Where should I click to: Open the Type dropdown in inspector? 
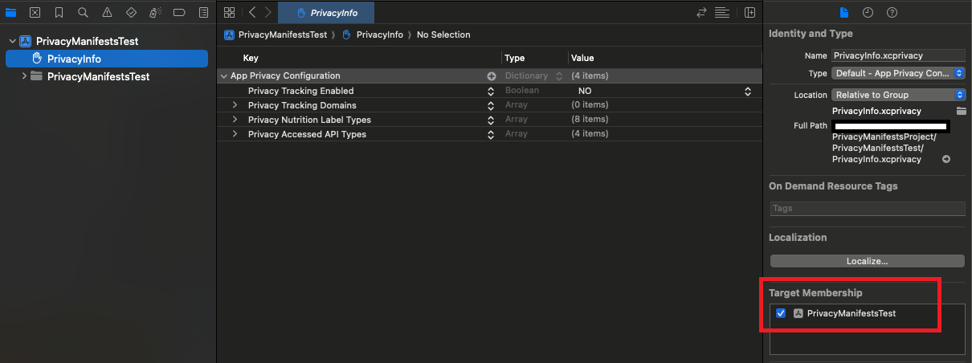(897, 73)
